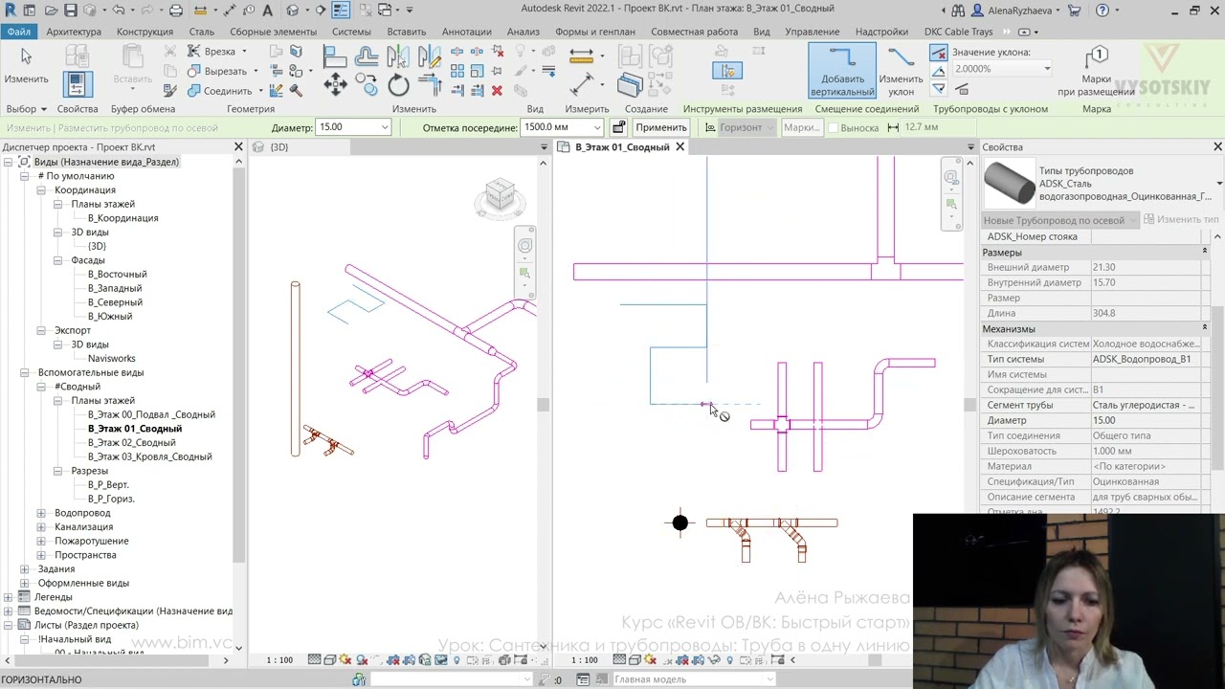Click the Offset tool icon
This screenshot has width=1225, height=689.
click(x=367, y=57)
